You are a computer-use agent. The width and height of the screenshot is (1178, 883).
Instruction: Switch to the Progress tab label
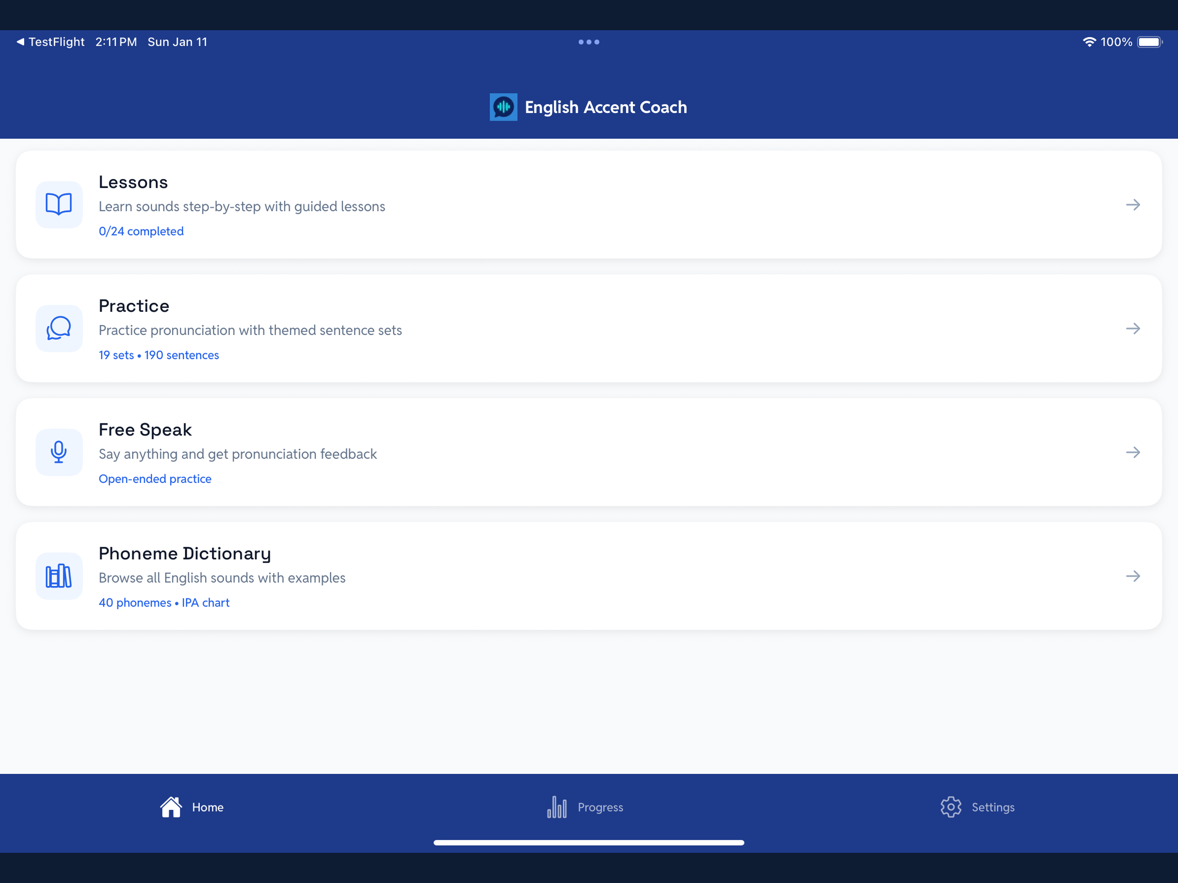pyautogui.click(x=600, y=807)
